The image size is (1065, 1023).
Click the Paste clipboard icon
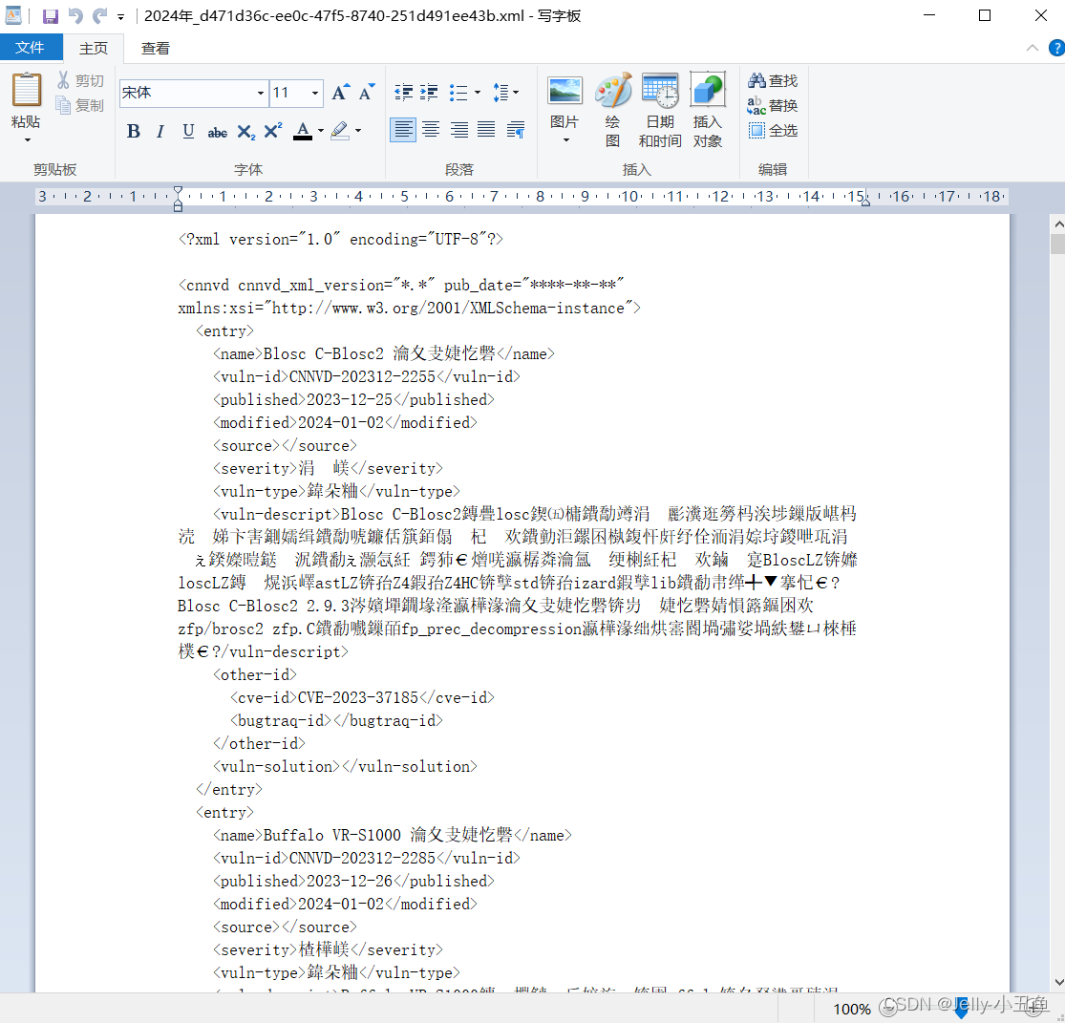point(27,90)
